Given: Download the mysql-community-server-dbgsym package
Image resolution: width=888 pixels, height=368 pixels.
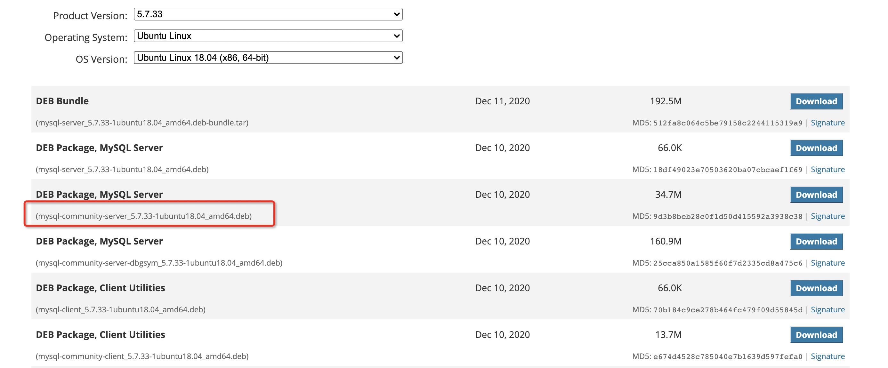Looking at the screenshot, I should click(816, 241).
